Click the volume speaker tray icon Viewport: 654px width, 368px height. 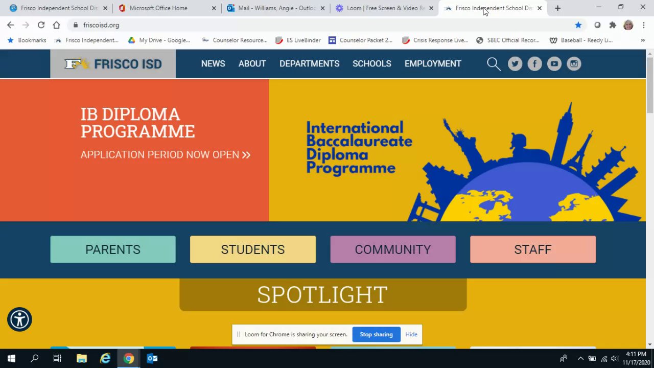click(614, 359)
